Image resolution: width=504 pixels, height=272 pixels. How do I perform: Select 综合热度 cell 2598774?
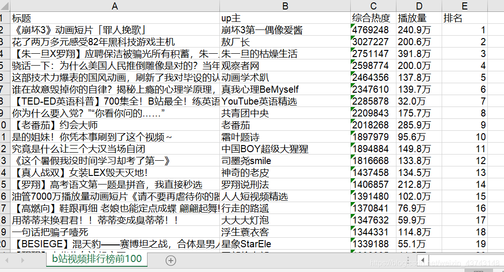(373, 66)
